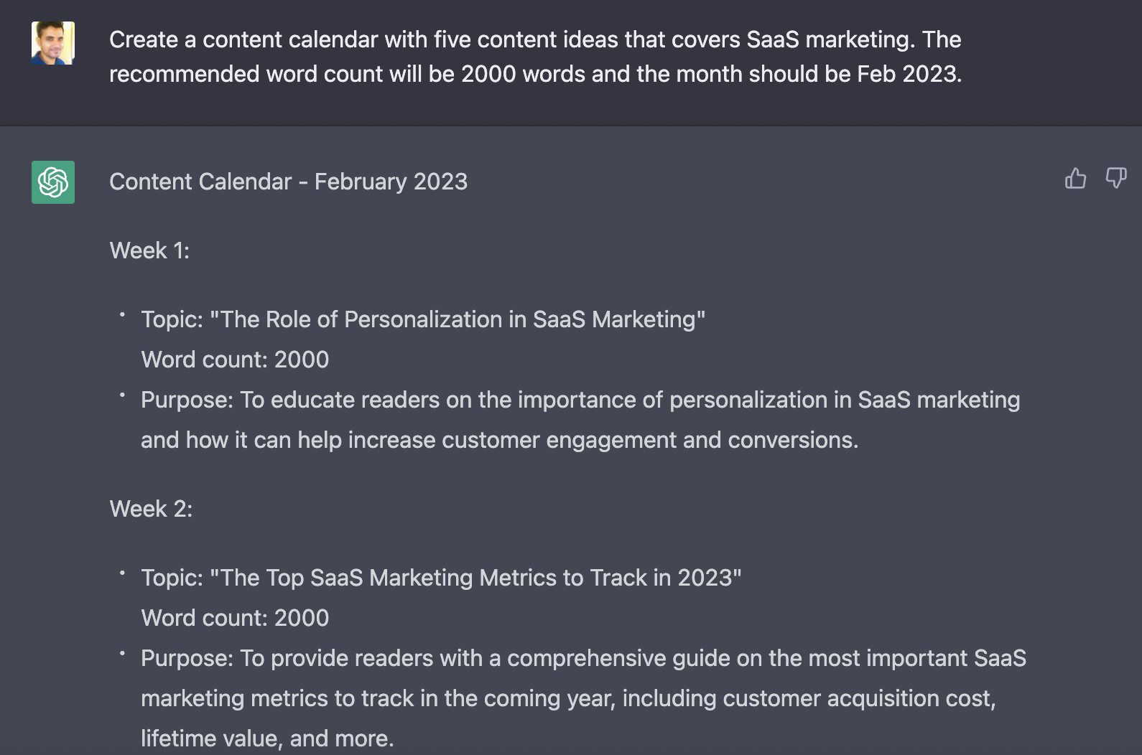Click 'Feb 2023' in the user prompt
1142x755 pixels.
(908, 74)
